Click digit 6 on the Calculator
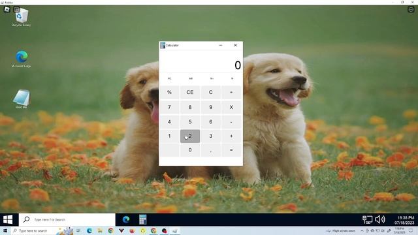Viewport: 418px width, 235px height. point(210,122)
